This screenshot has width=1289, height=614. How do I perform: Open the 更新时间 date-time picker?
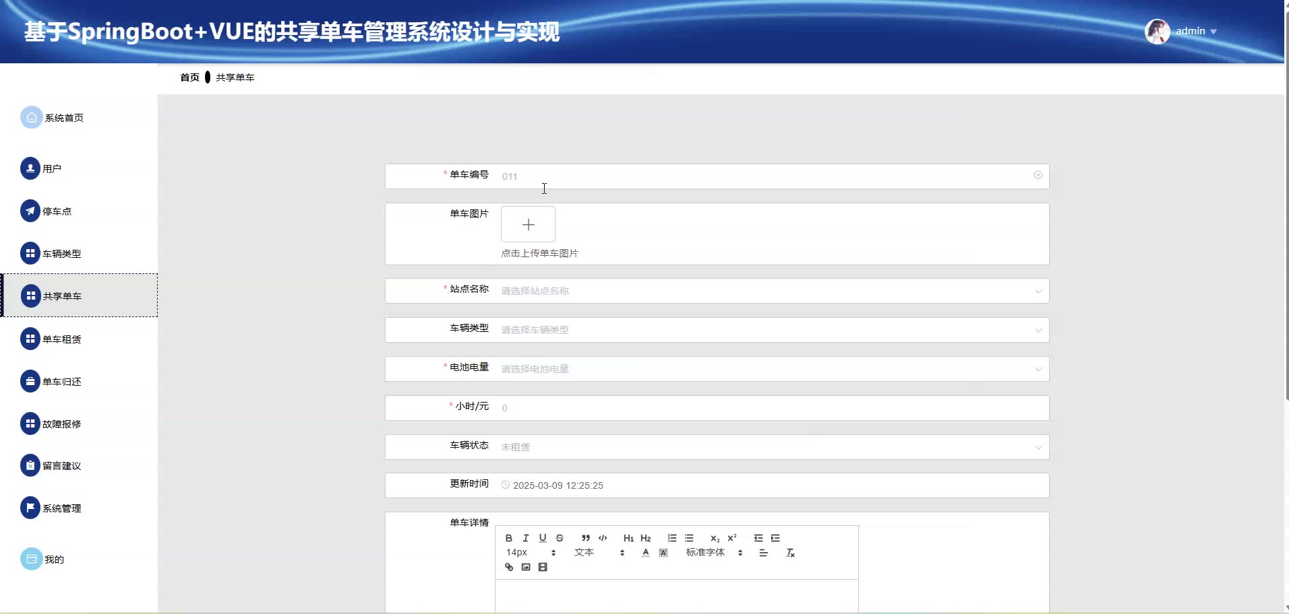[772, 485]
